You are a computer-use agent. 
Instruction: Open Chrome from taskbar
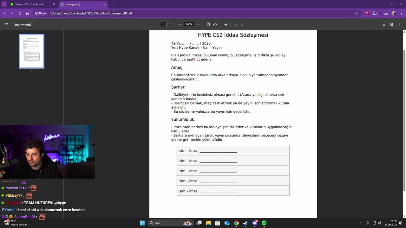click(x=236, y=223)
